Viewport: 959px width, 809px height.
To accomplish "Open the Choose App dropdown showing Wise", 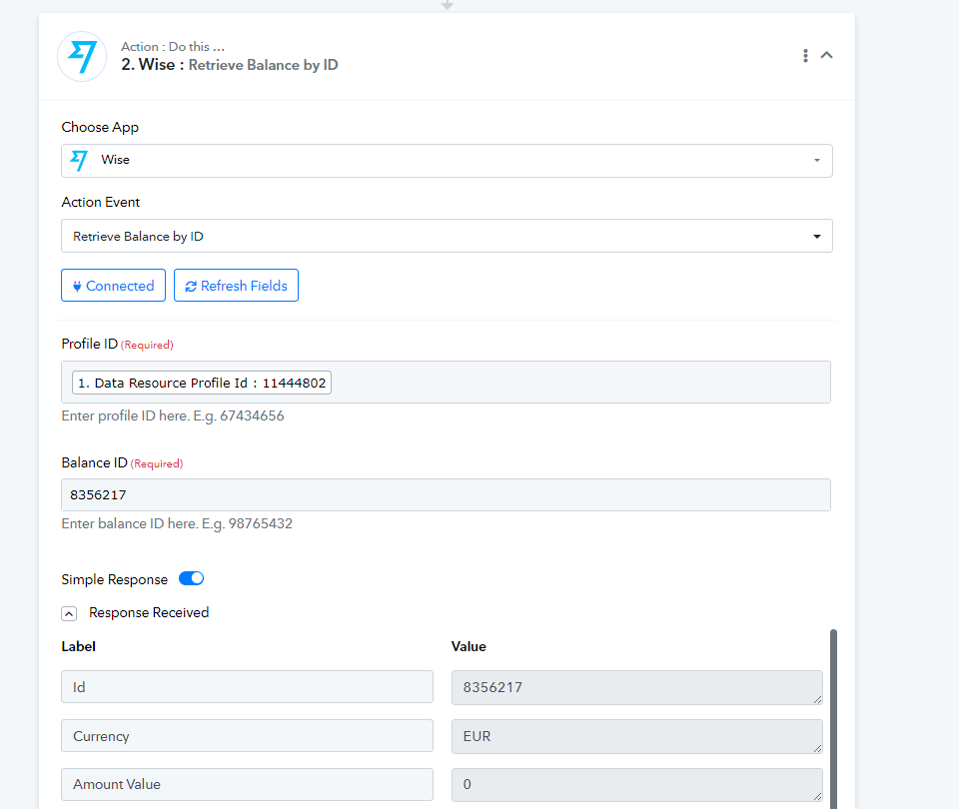I will click(447, 161).
